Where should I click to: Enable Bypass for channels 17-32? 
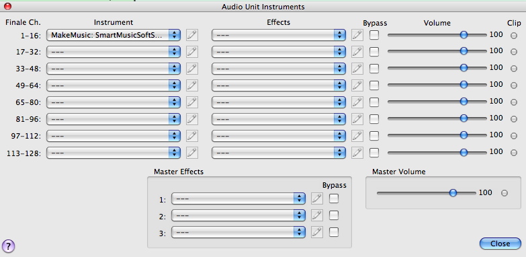(x=374, y=51)
